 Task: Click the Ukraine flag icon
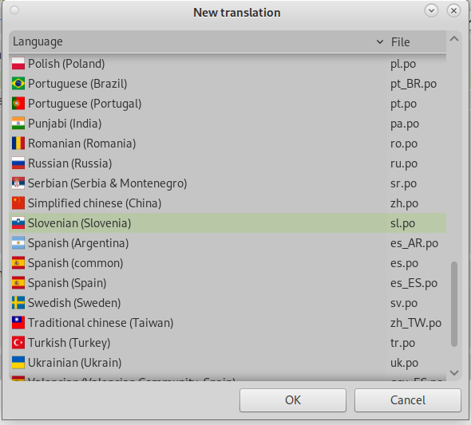(18, 363)
